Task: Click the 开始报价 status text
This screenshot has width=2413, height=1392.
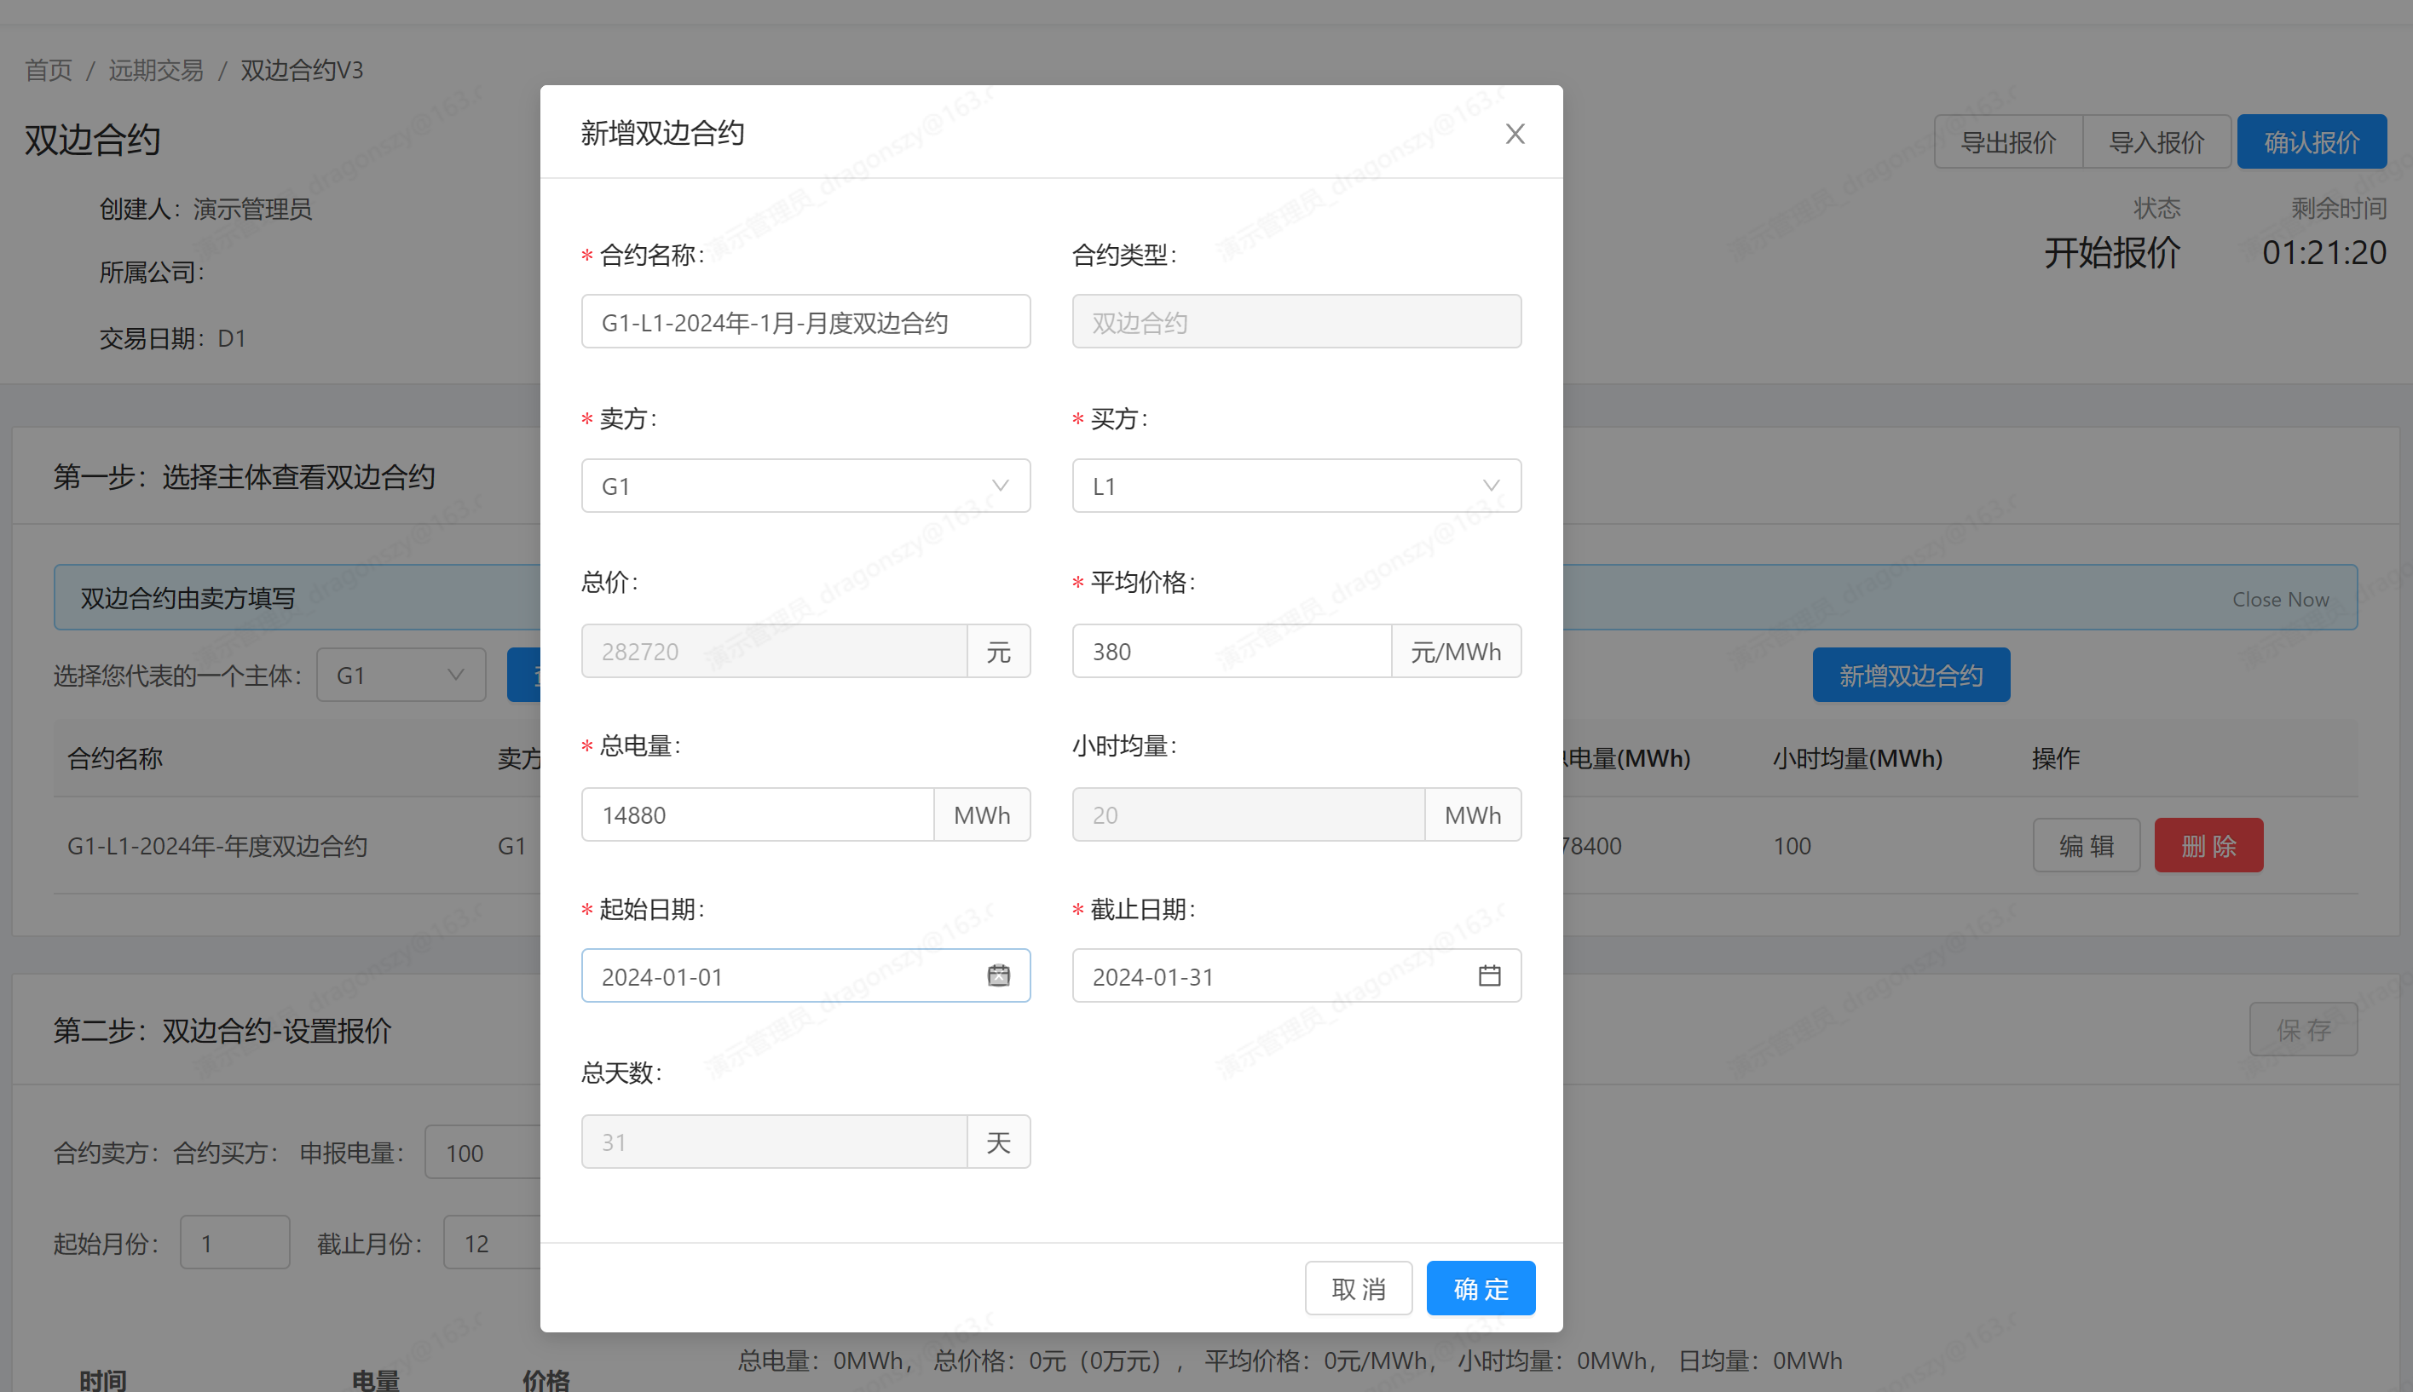Action: click(x=2112, y=252)
